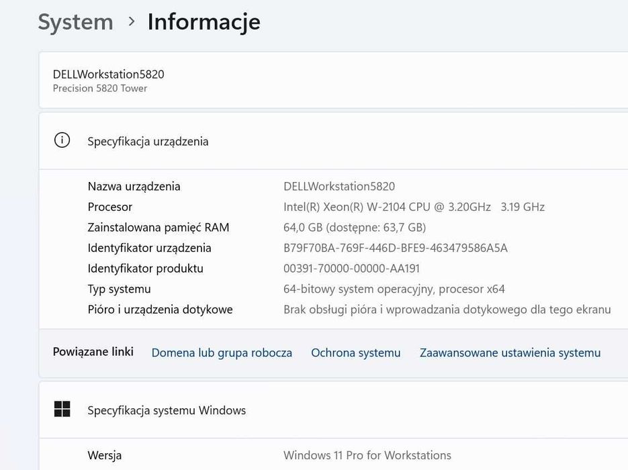Screen dimensions: 628x470
Task: Select Windows 11 Pro for Workstations value
Action: point(367,456)
